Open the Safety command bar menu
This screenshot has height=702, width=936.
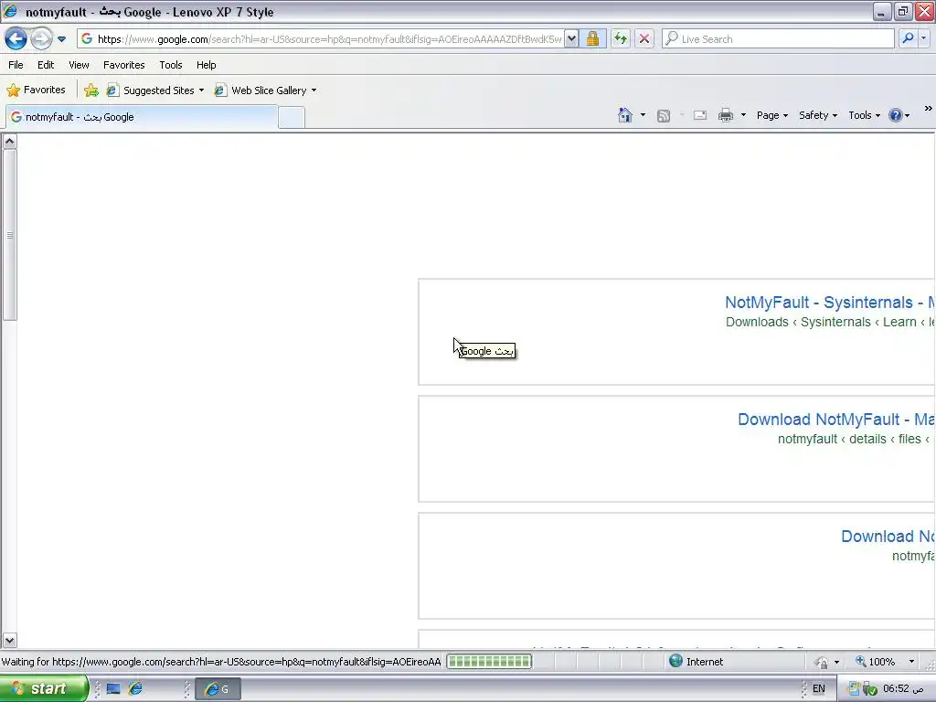[x=818, y=115]
